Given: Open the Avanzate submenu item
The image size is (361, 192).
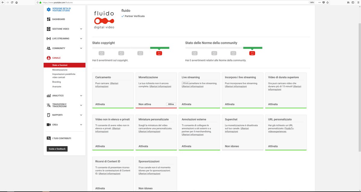Looking at the screenshot, I should point(57,87).
